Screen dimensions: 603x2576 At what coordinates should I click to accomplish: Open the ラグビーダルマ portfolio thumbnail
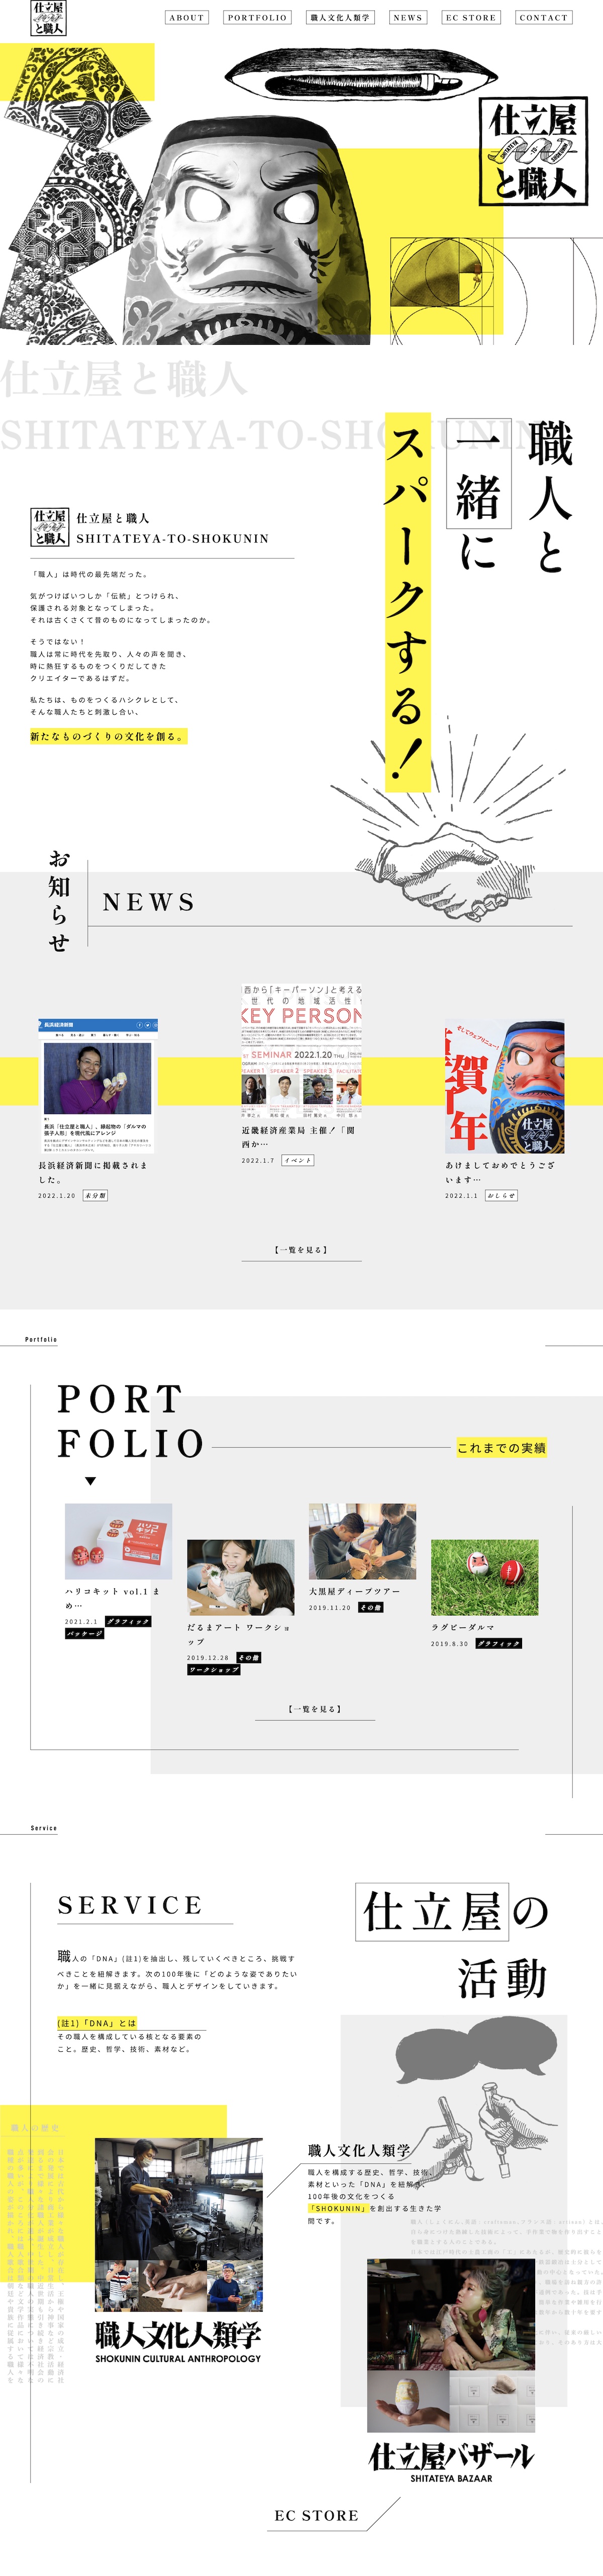pos(484,1577)
